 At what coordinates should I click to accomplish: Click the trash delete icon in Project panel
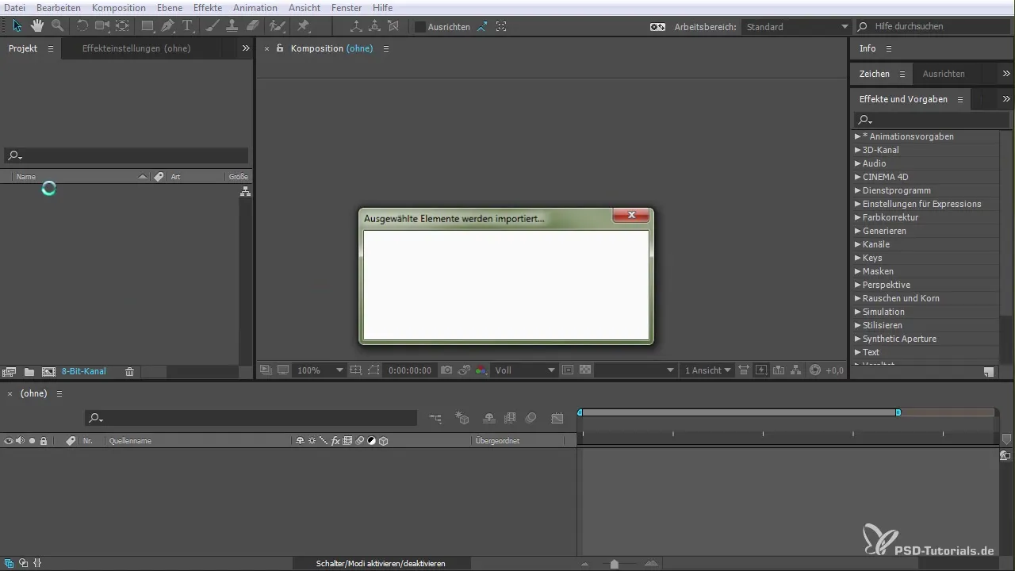(x=129, y=371)
